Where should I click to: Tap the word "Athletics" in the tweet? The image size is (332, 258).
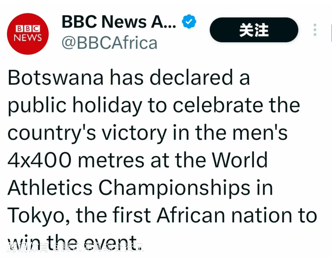pos(50,188)
